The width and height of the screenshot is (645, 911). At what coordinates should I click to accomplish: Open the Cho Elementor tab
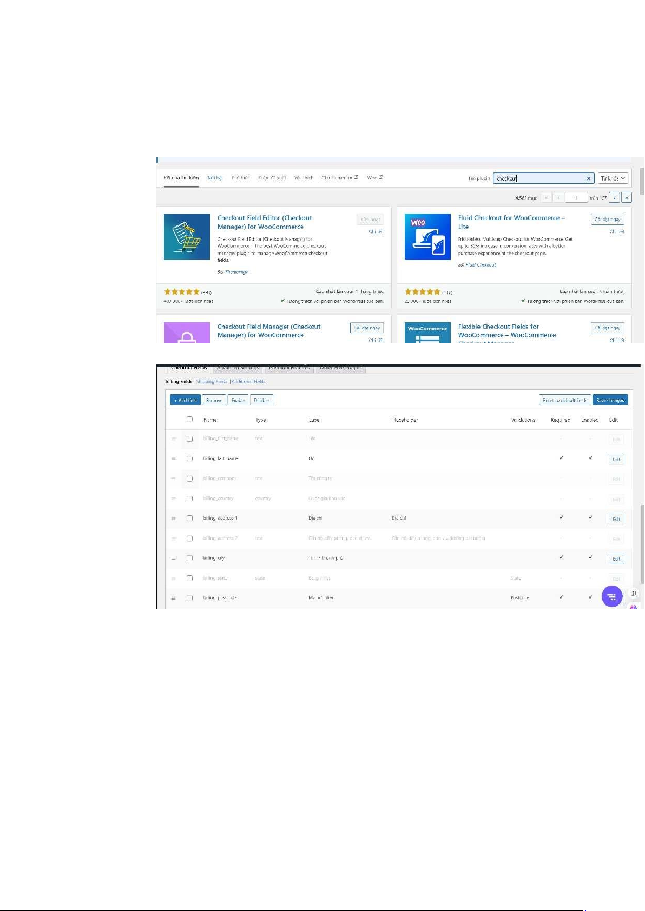pos(340,178)
